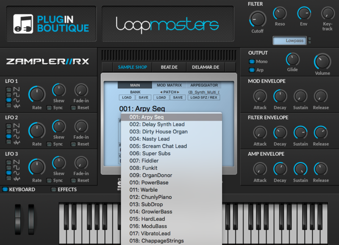Click the Loopmasters logo banner
Viewport: 339px width, 245px height.
[x=168, y=24]
